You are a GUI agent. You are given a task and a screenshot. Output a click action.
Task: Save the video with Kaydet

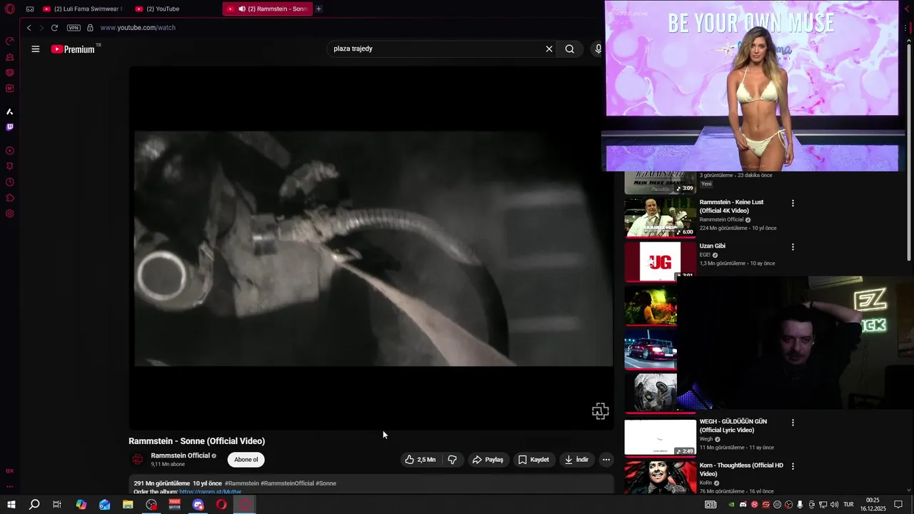pyautogui.click(x=533, y=460)
